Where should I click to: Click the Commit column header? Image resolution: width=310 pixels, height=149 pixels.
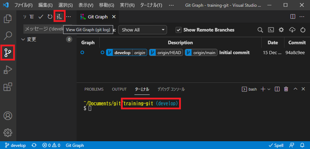(x=297, y=42)
